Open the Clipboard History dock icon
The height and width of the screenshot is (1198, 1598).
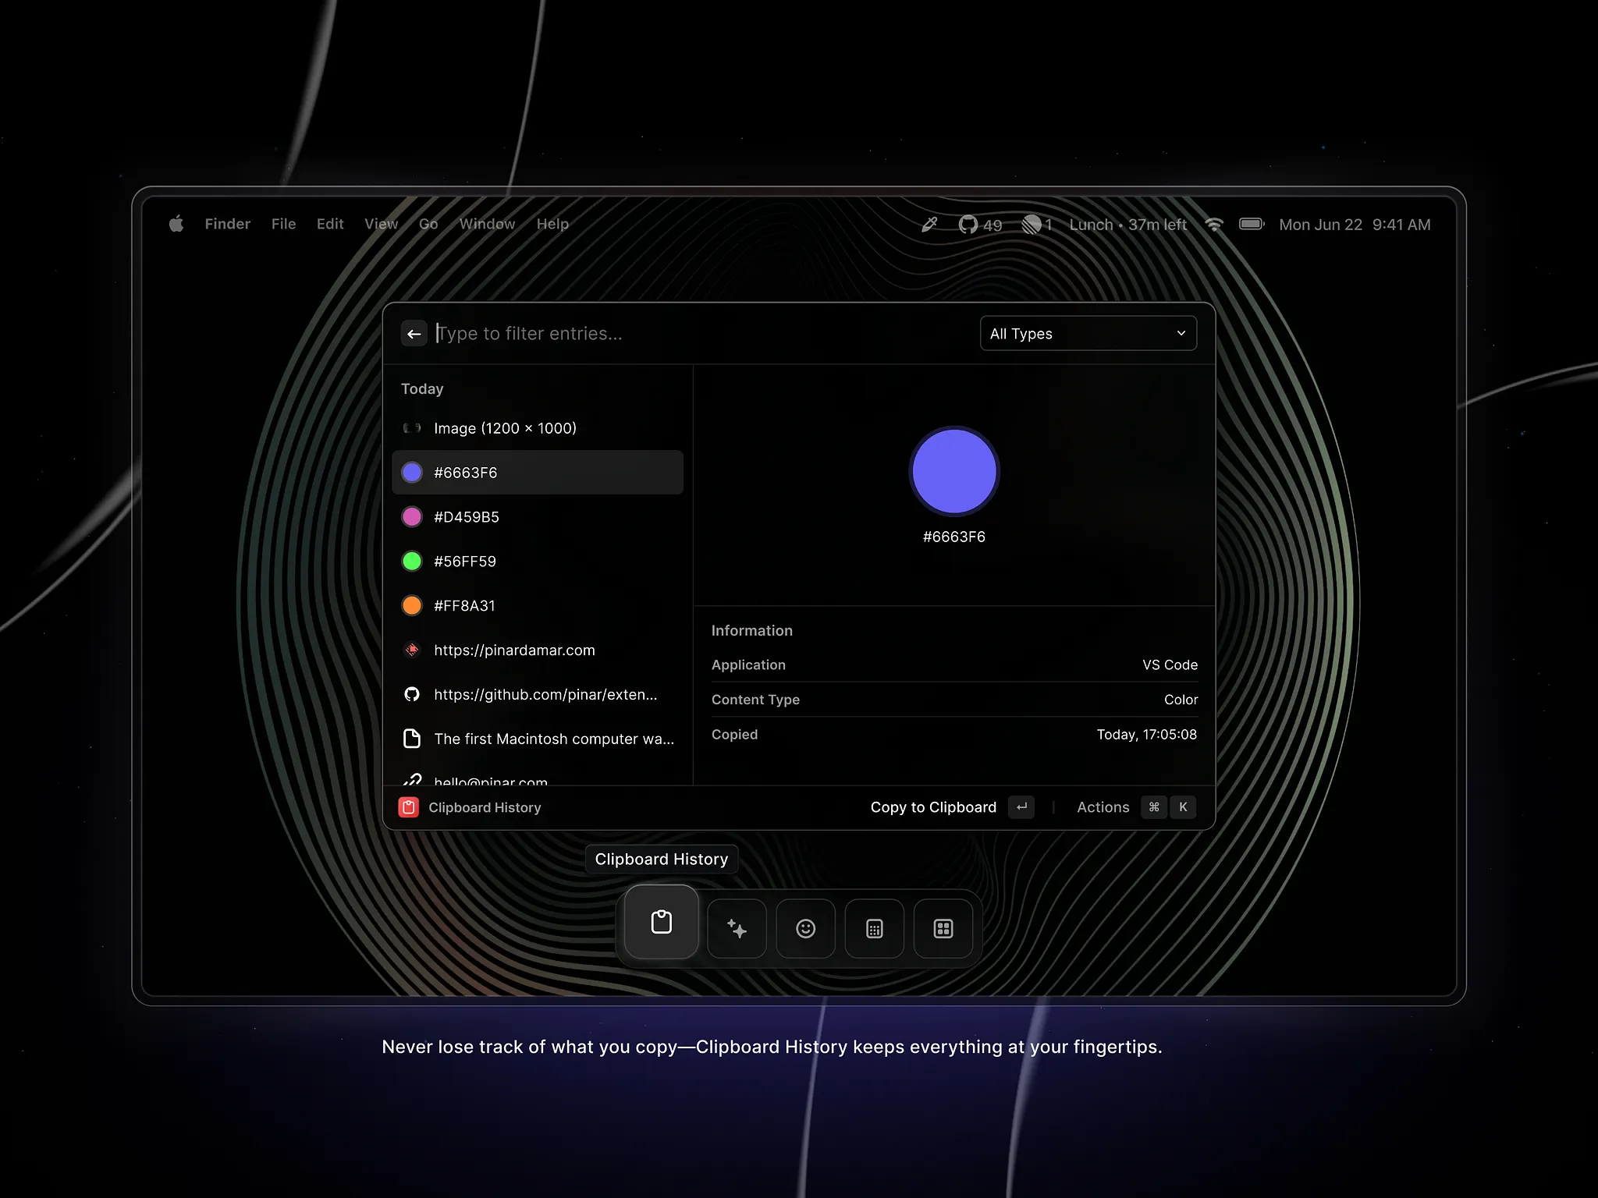pos(661,923)
